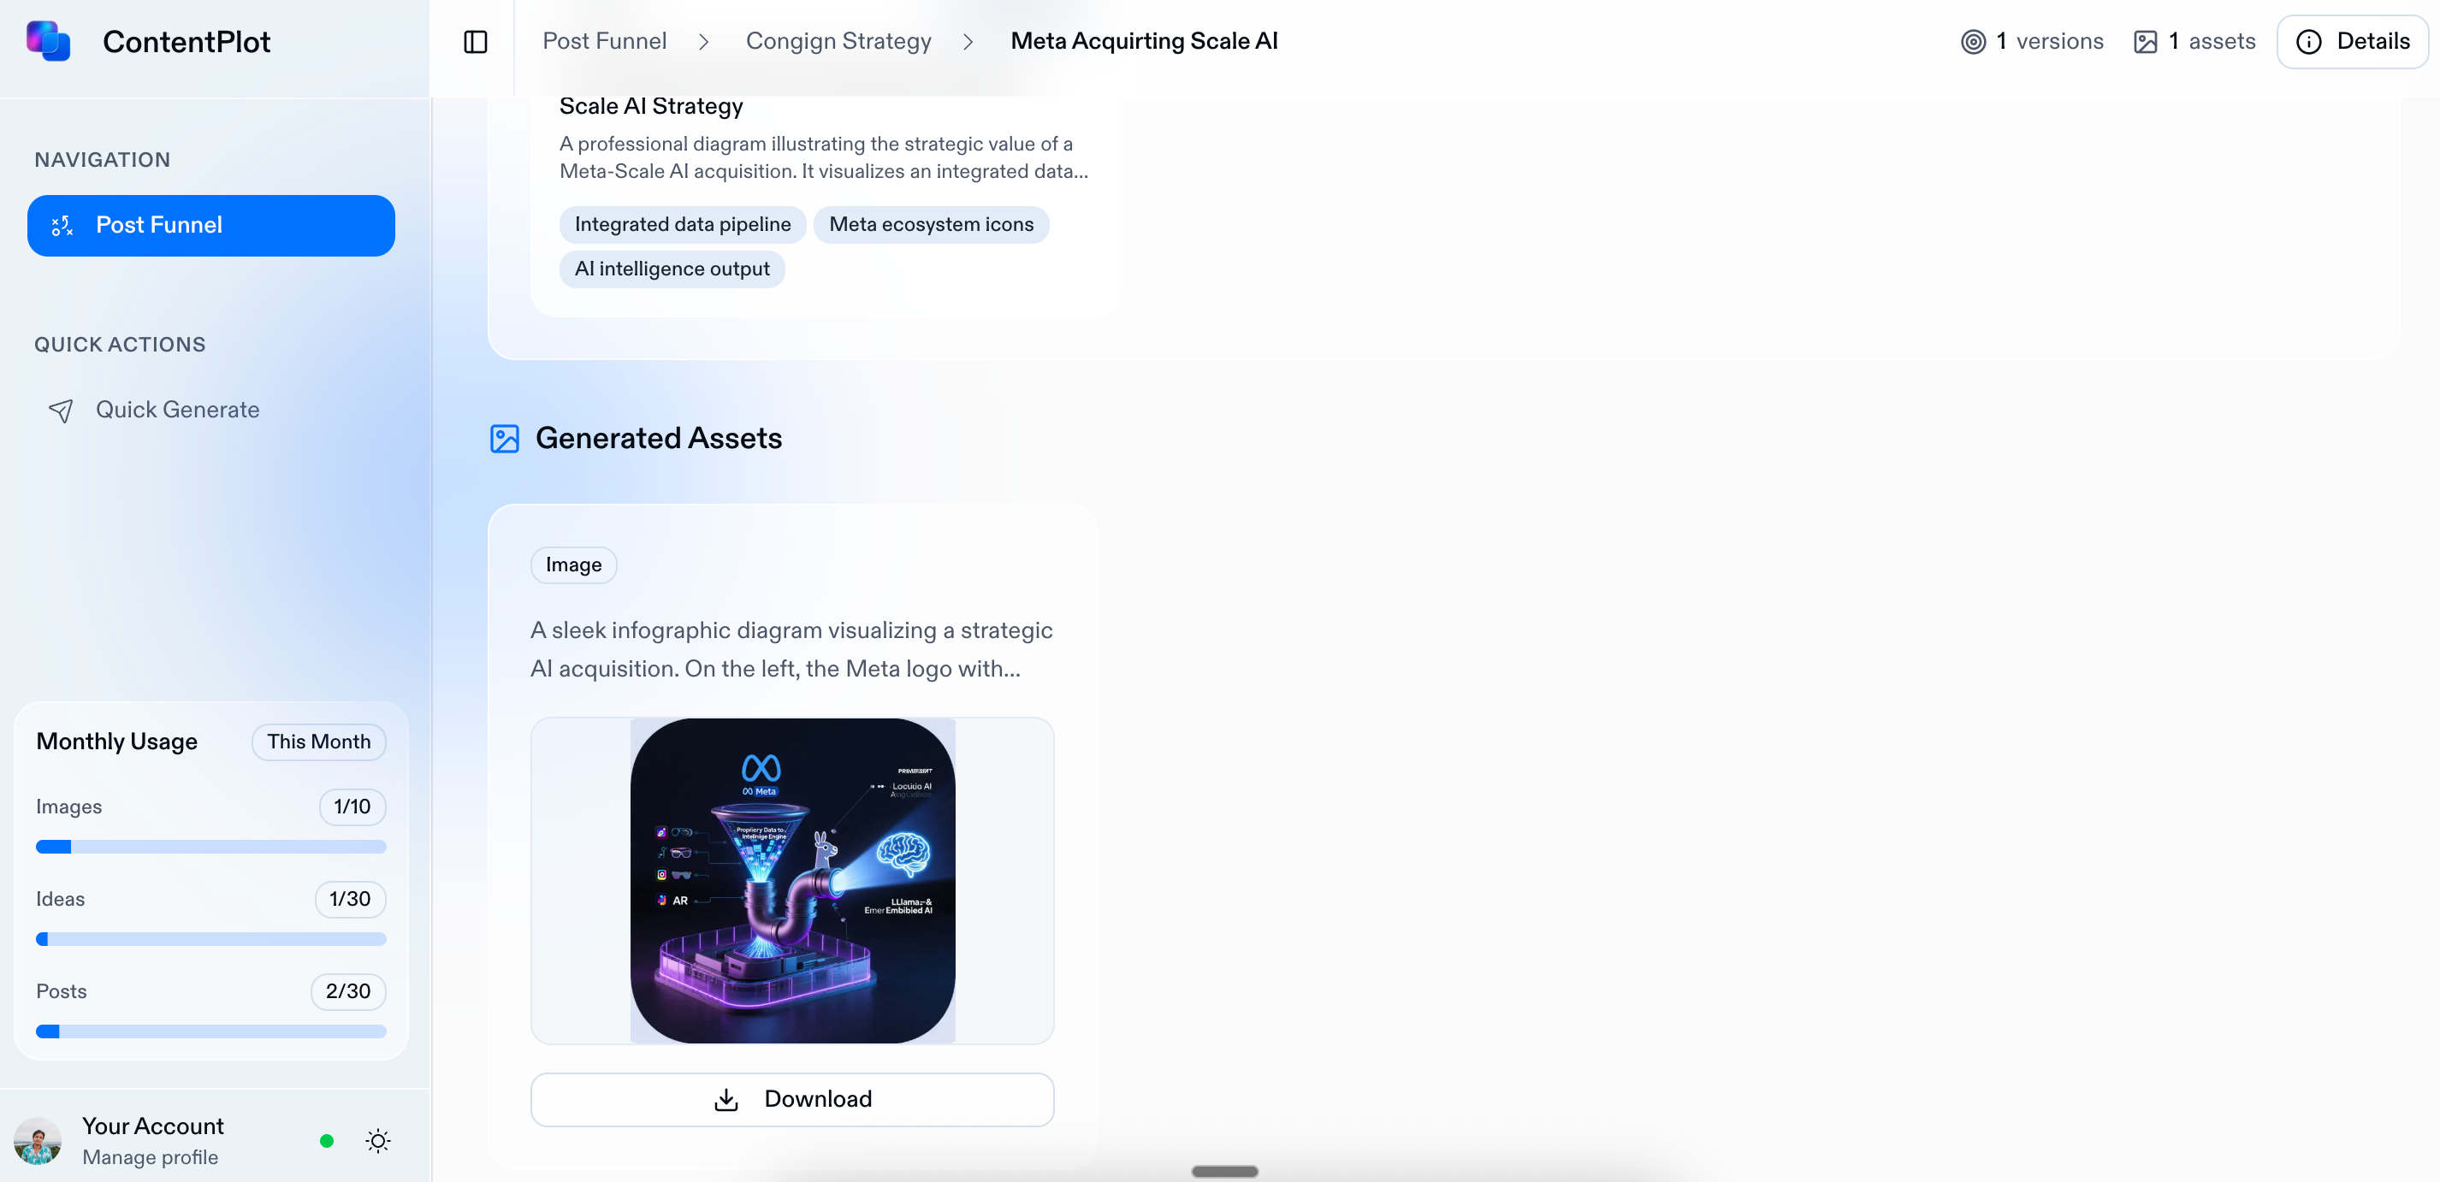The image size is (2440, 1182).
Task: Click the assets image icon
Action: (x=2146, y=42)
